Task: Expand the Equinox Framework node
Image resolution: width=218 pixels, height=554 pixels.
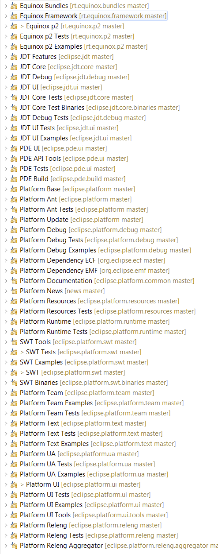Action: click(5, 16)
